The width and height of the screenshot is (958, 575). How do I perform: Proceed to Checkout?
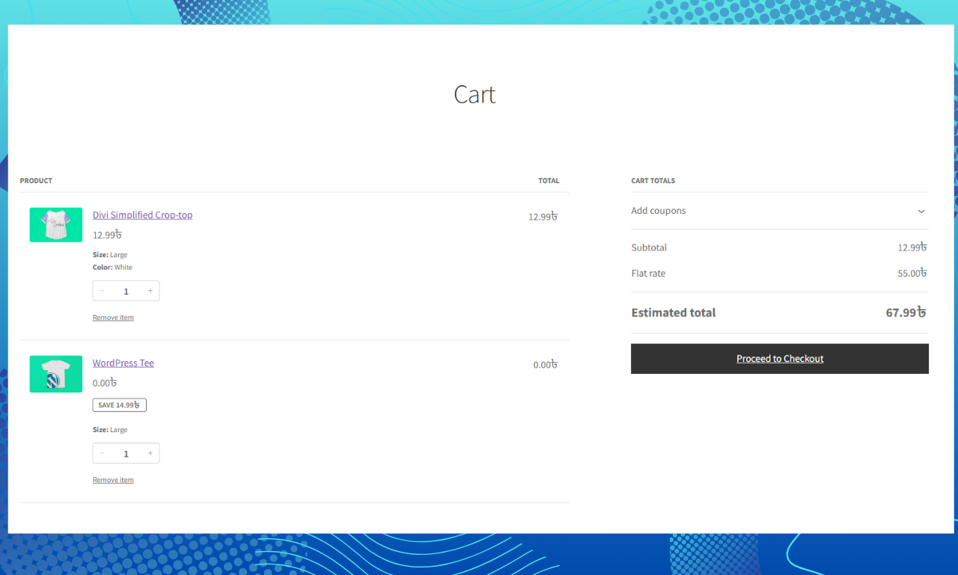(x=780, y=358)
